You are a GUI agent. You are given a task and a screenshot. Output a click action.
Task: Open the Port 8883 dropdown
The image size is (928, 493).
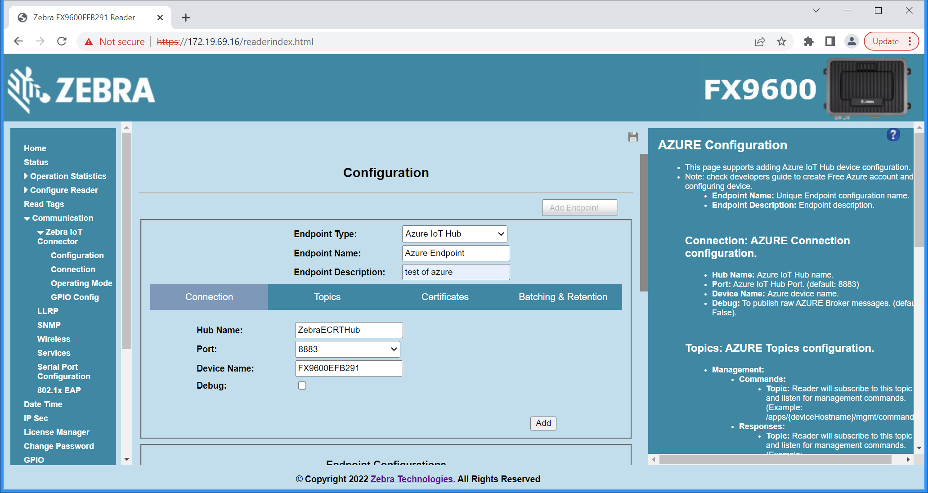(348, 350)
